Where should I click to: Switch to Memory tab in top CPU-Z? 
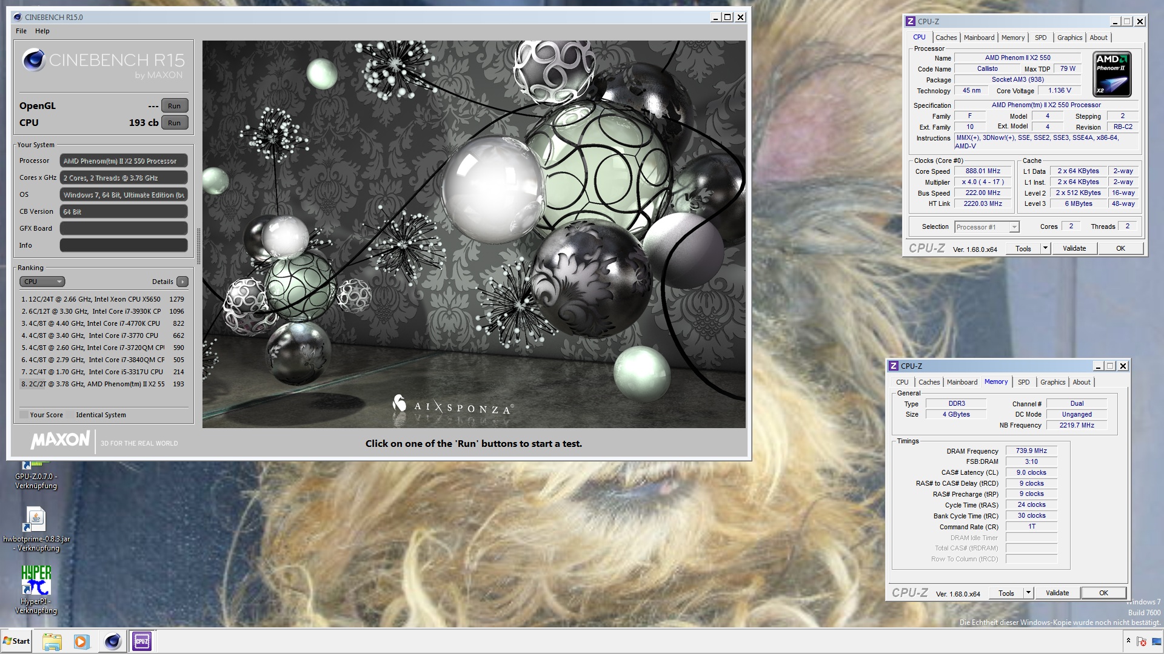pos(1013,38)
